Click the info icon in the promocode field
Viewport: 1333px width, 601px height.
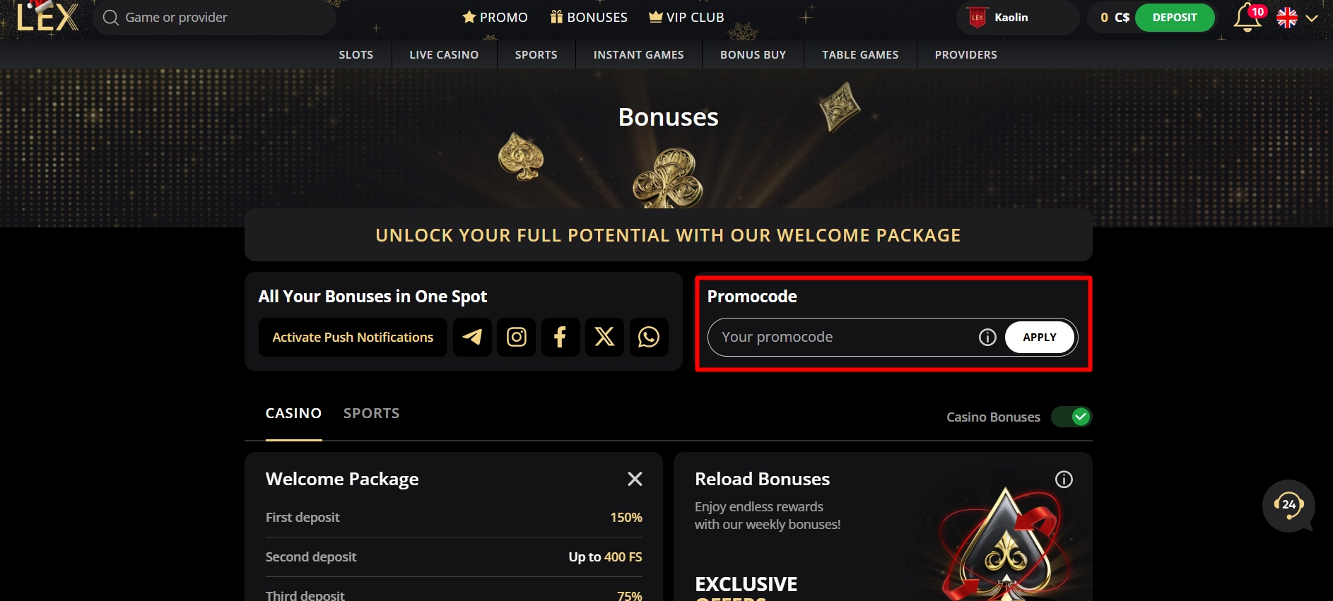coord(987,337)
